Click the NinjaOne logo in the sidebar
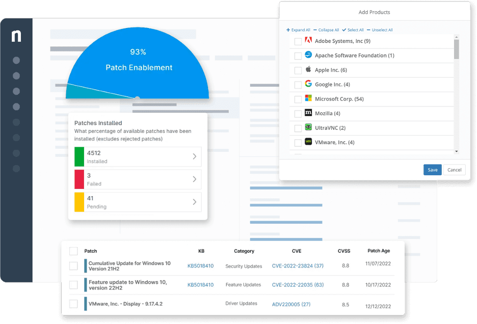 (x=15, y=35)
